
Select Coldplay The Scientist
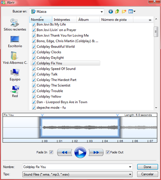point(54,85)
